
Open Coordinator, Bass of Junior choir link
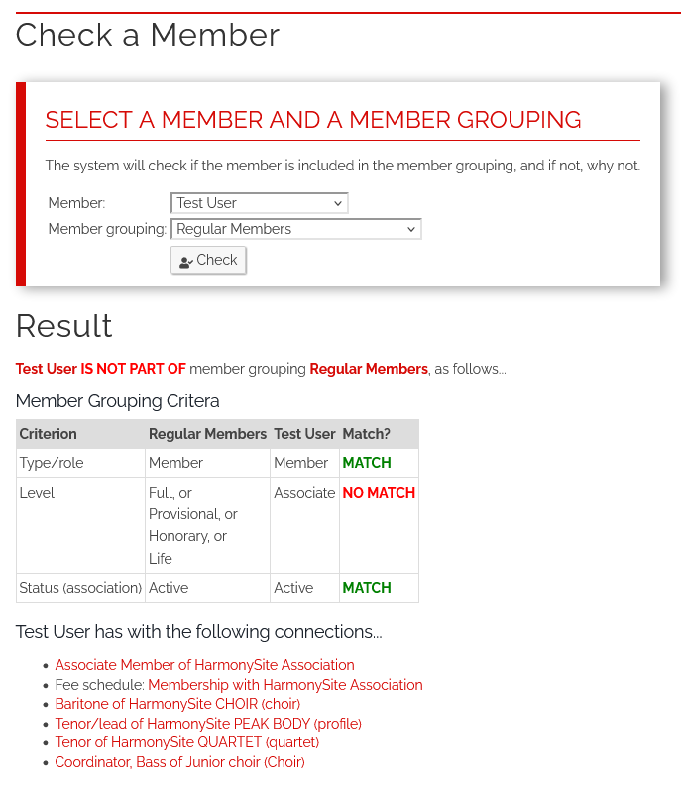[179, 762]
